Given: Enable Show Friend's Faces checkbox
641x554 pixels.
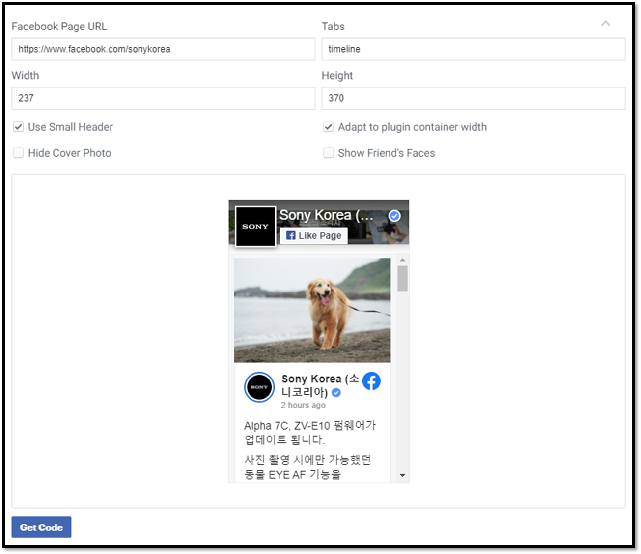Looking at the screenshot, I should coord(328,153).
